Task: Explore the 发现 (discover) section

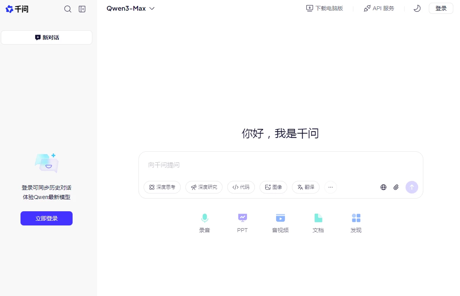Action: click(x=356, y=222)
